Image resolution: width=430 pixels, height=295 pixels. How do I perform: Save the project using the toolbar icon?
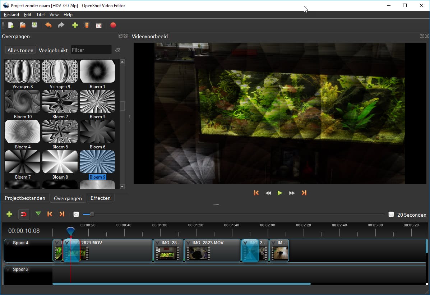tap(34, 25)
